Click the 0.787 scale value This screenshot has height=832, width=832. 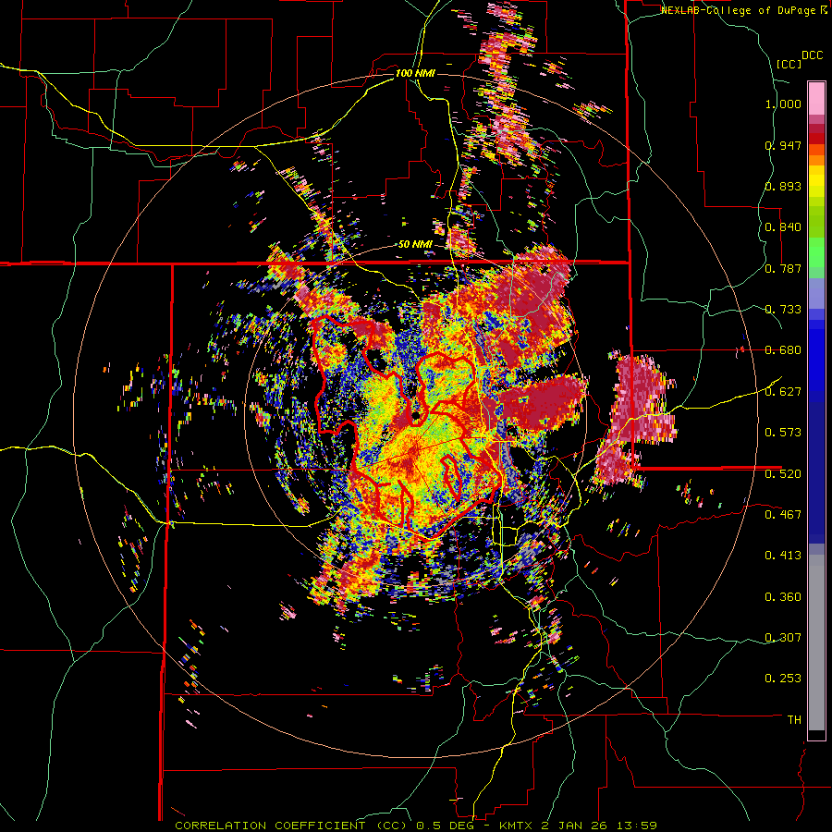(x=783, y=268)
